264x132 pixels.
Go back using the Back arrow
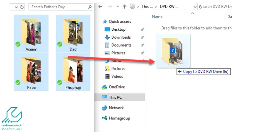pos(100,7)
